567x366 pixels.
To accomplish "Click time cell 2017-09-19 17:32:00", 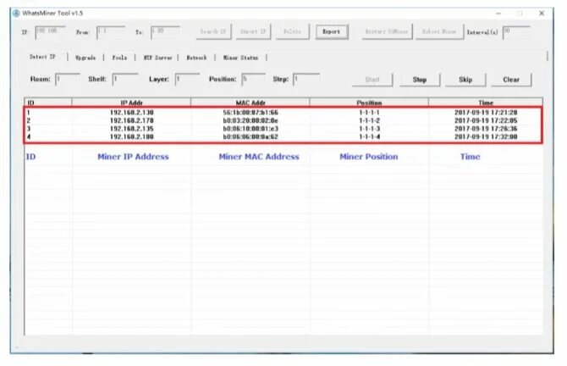I will coord(486,137).
